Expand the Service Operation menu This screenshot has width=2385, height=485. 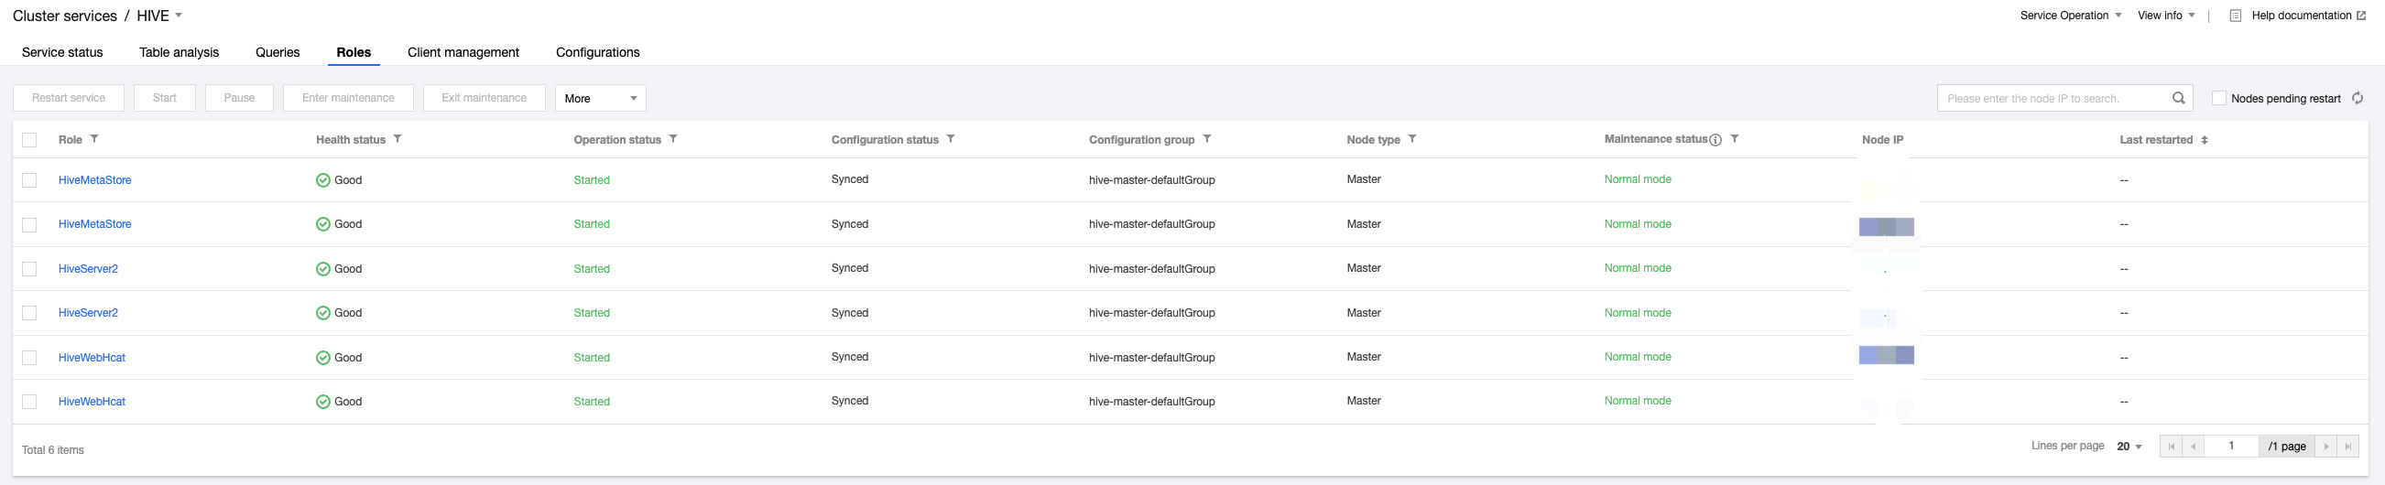point(2070,16)
